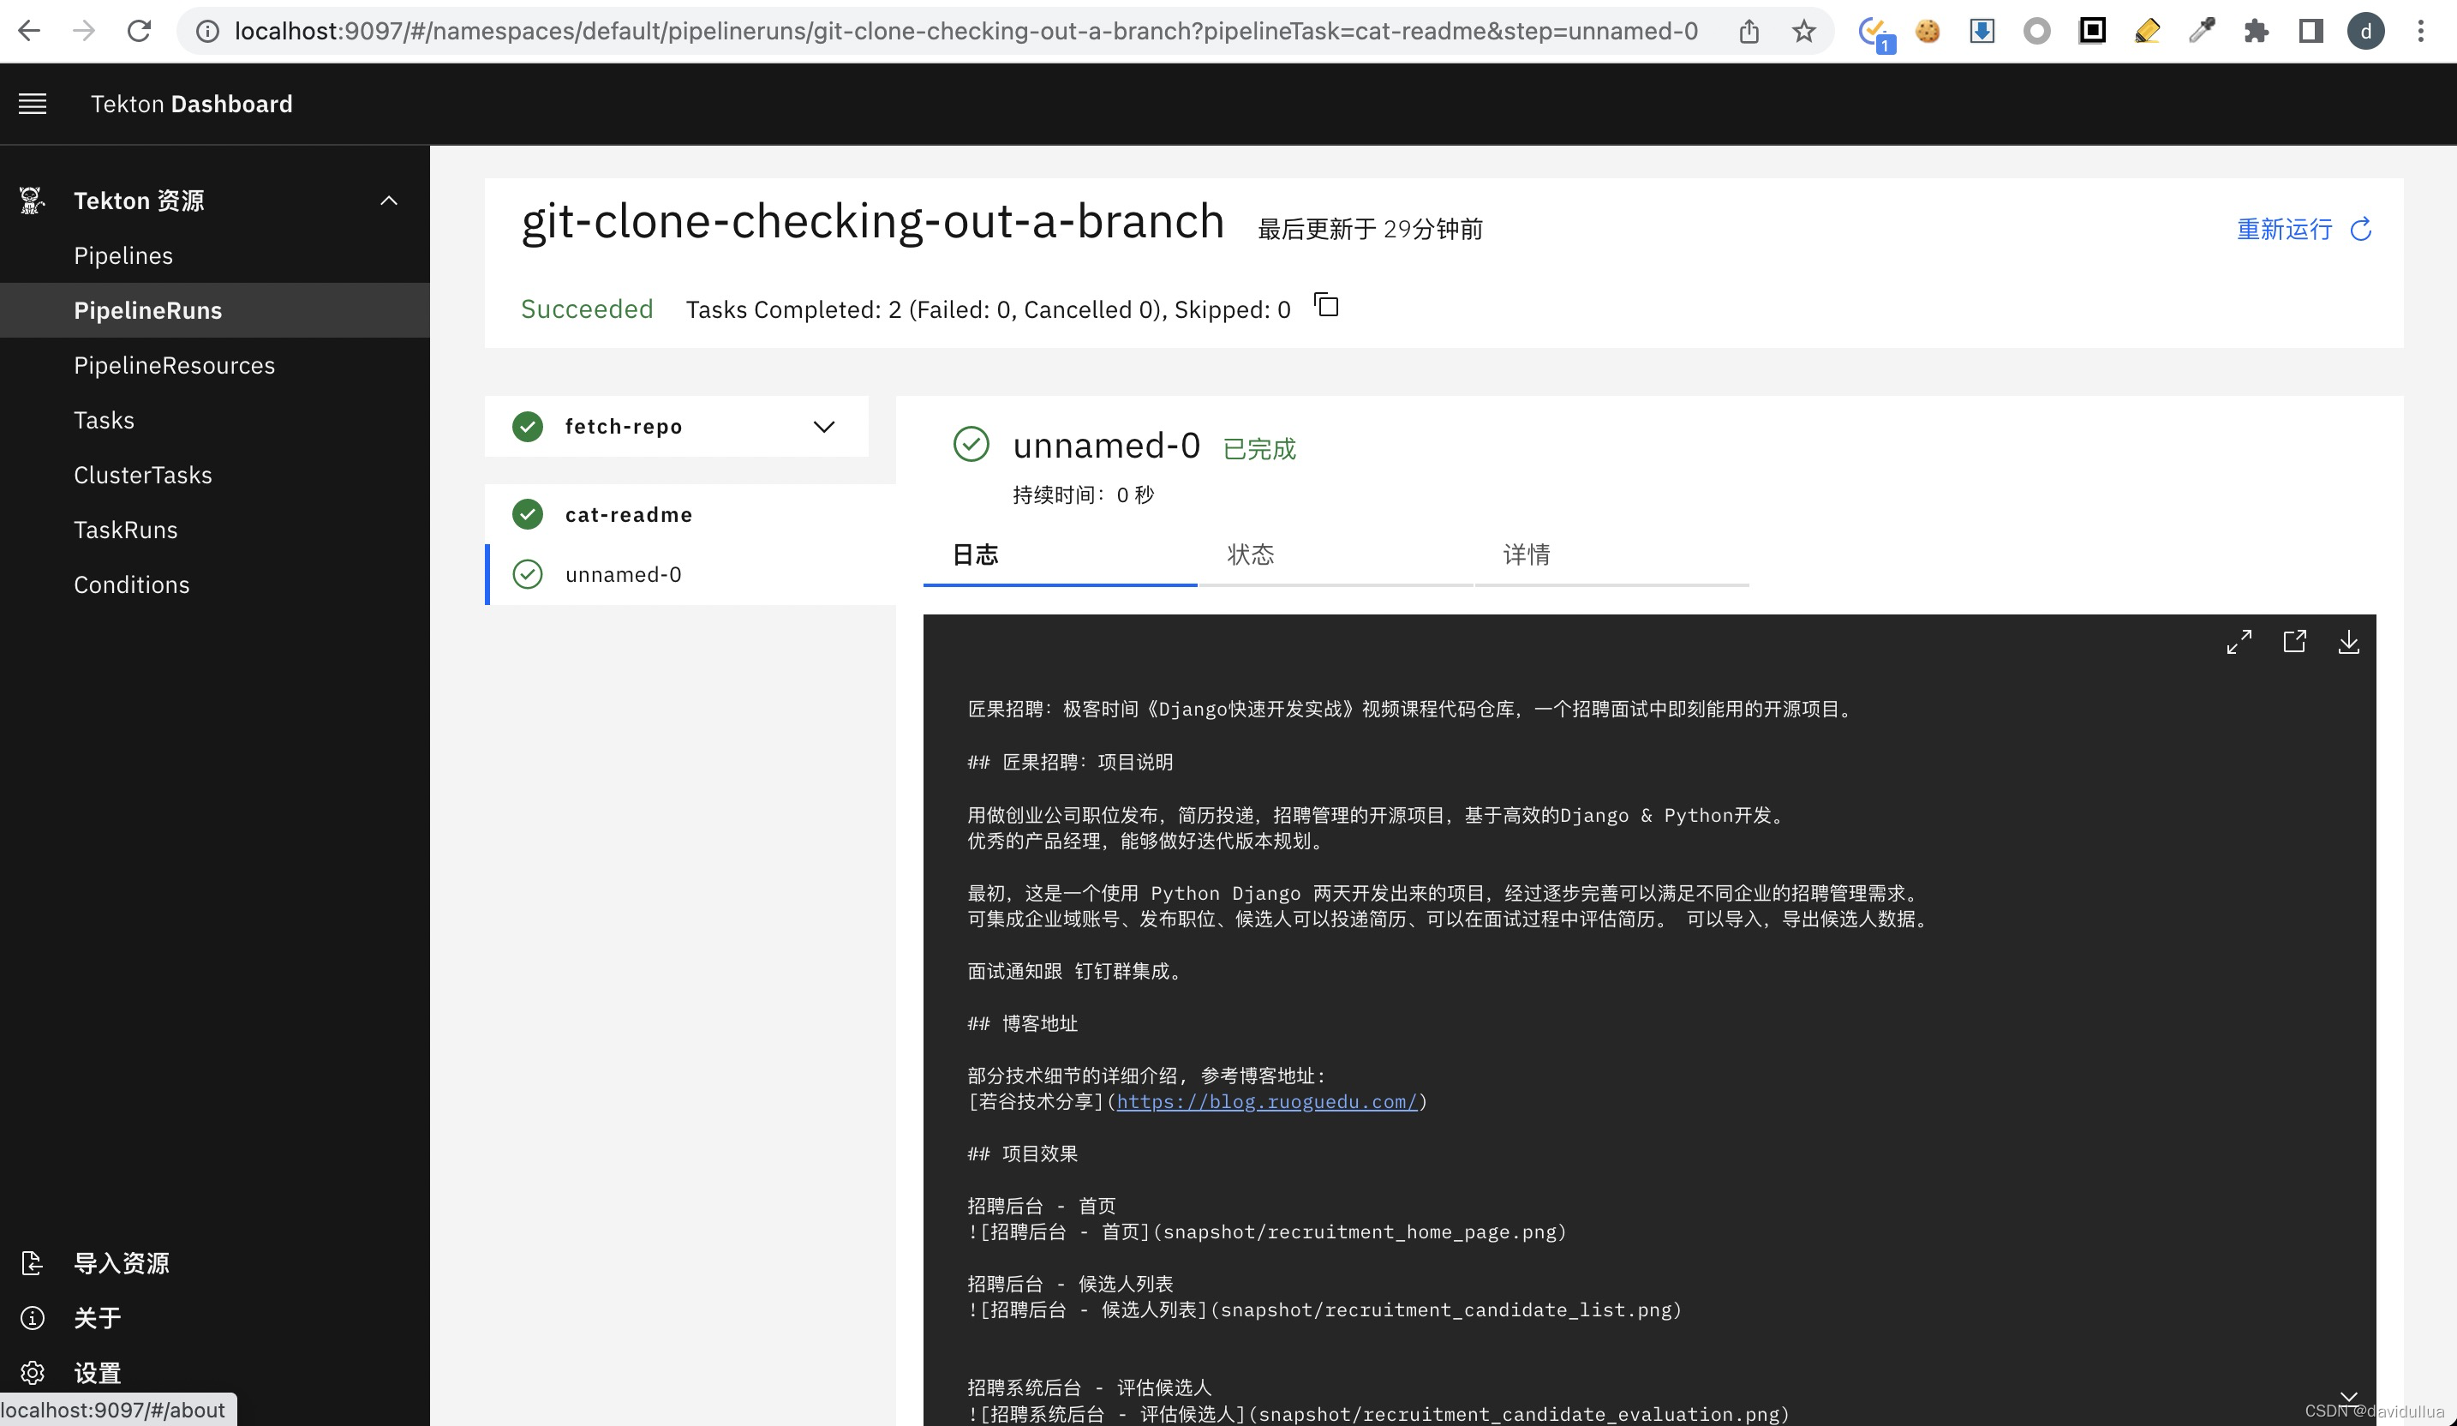Open TaskRuns in the sidebar
This screenshot has width=2457, height=1426.
tap(214, 530)
